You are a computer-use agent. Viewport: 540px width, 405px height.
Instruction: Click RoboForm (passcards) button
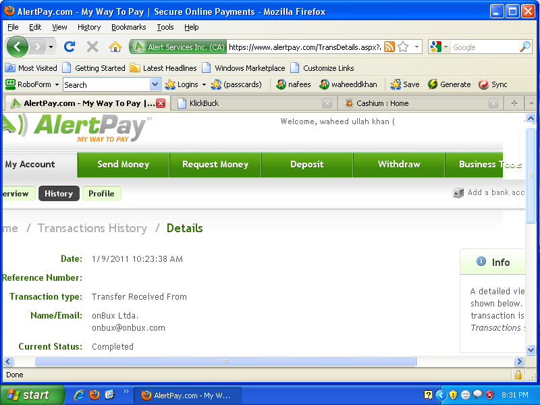point(236,84)
